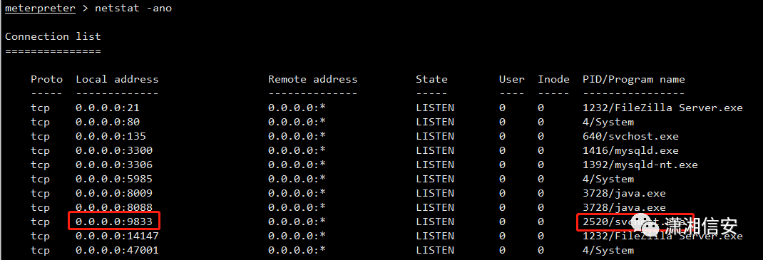Click the Connection list heading
This screenshot has width=763, height=260.
[53, 36]
